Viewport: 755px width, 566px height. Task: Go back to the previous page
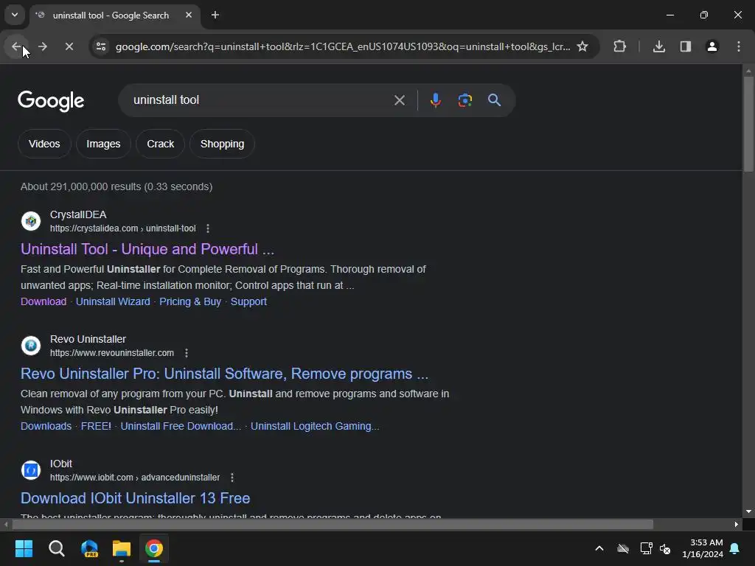pos(16,46)
